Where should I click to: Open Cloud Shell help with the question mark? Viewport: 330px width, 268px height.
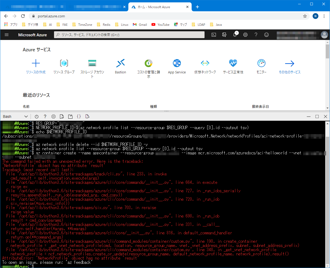[45, 116]
